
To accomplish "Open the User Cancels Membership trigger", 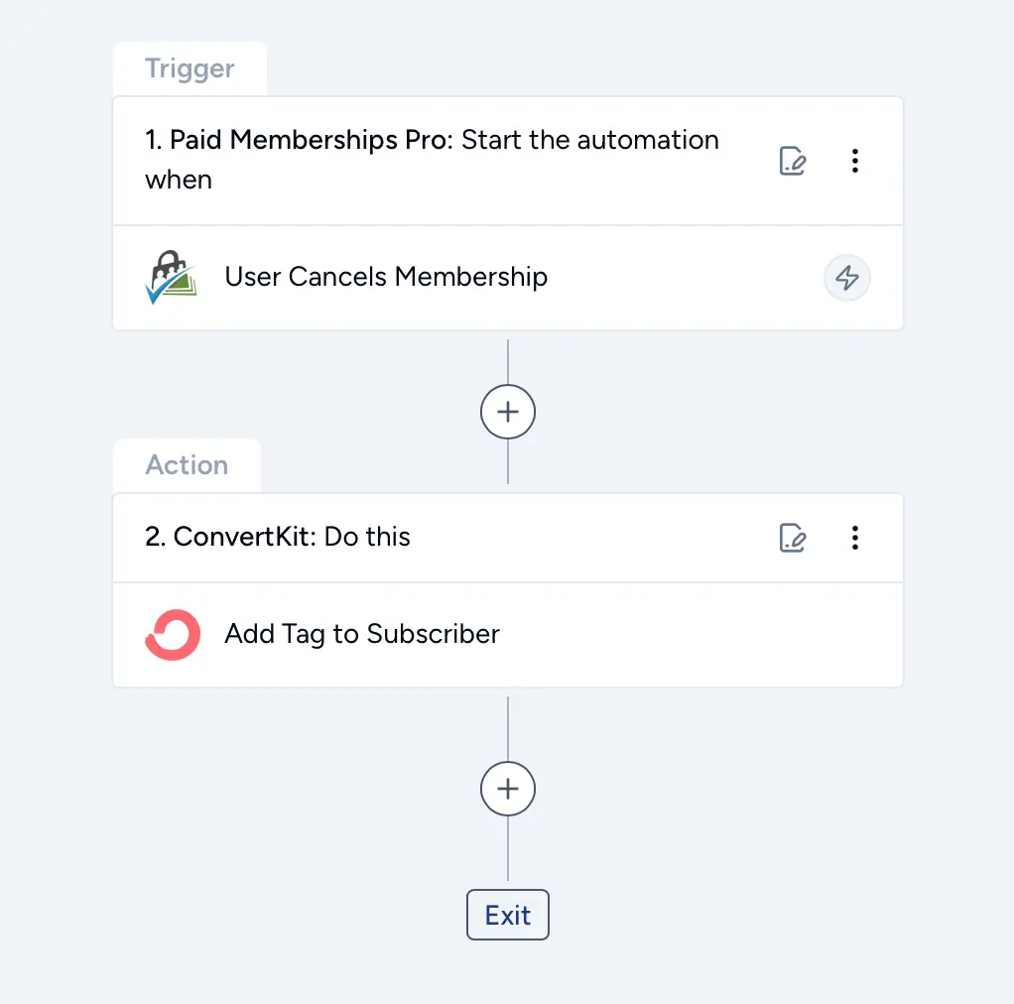I will tap(508, 278).
